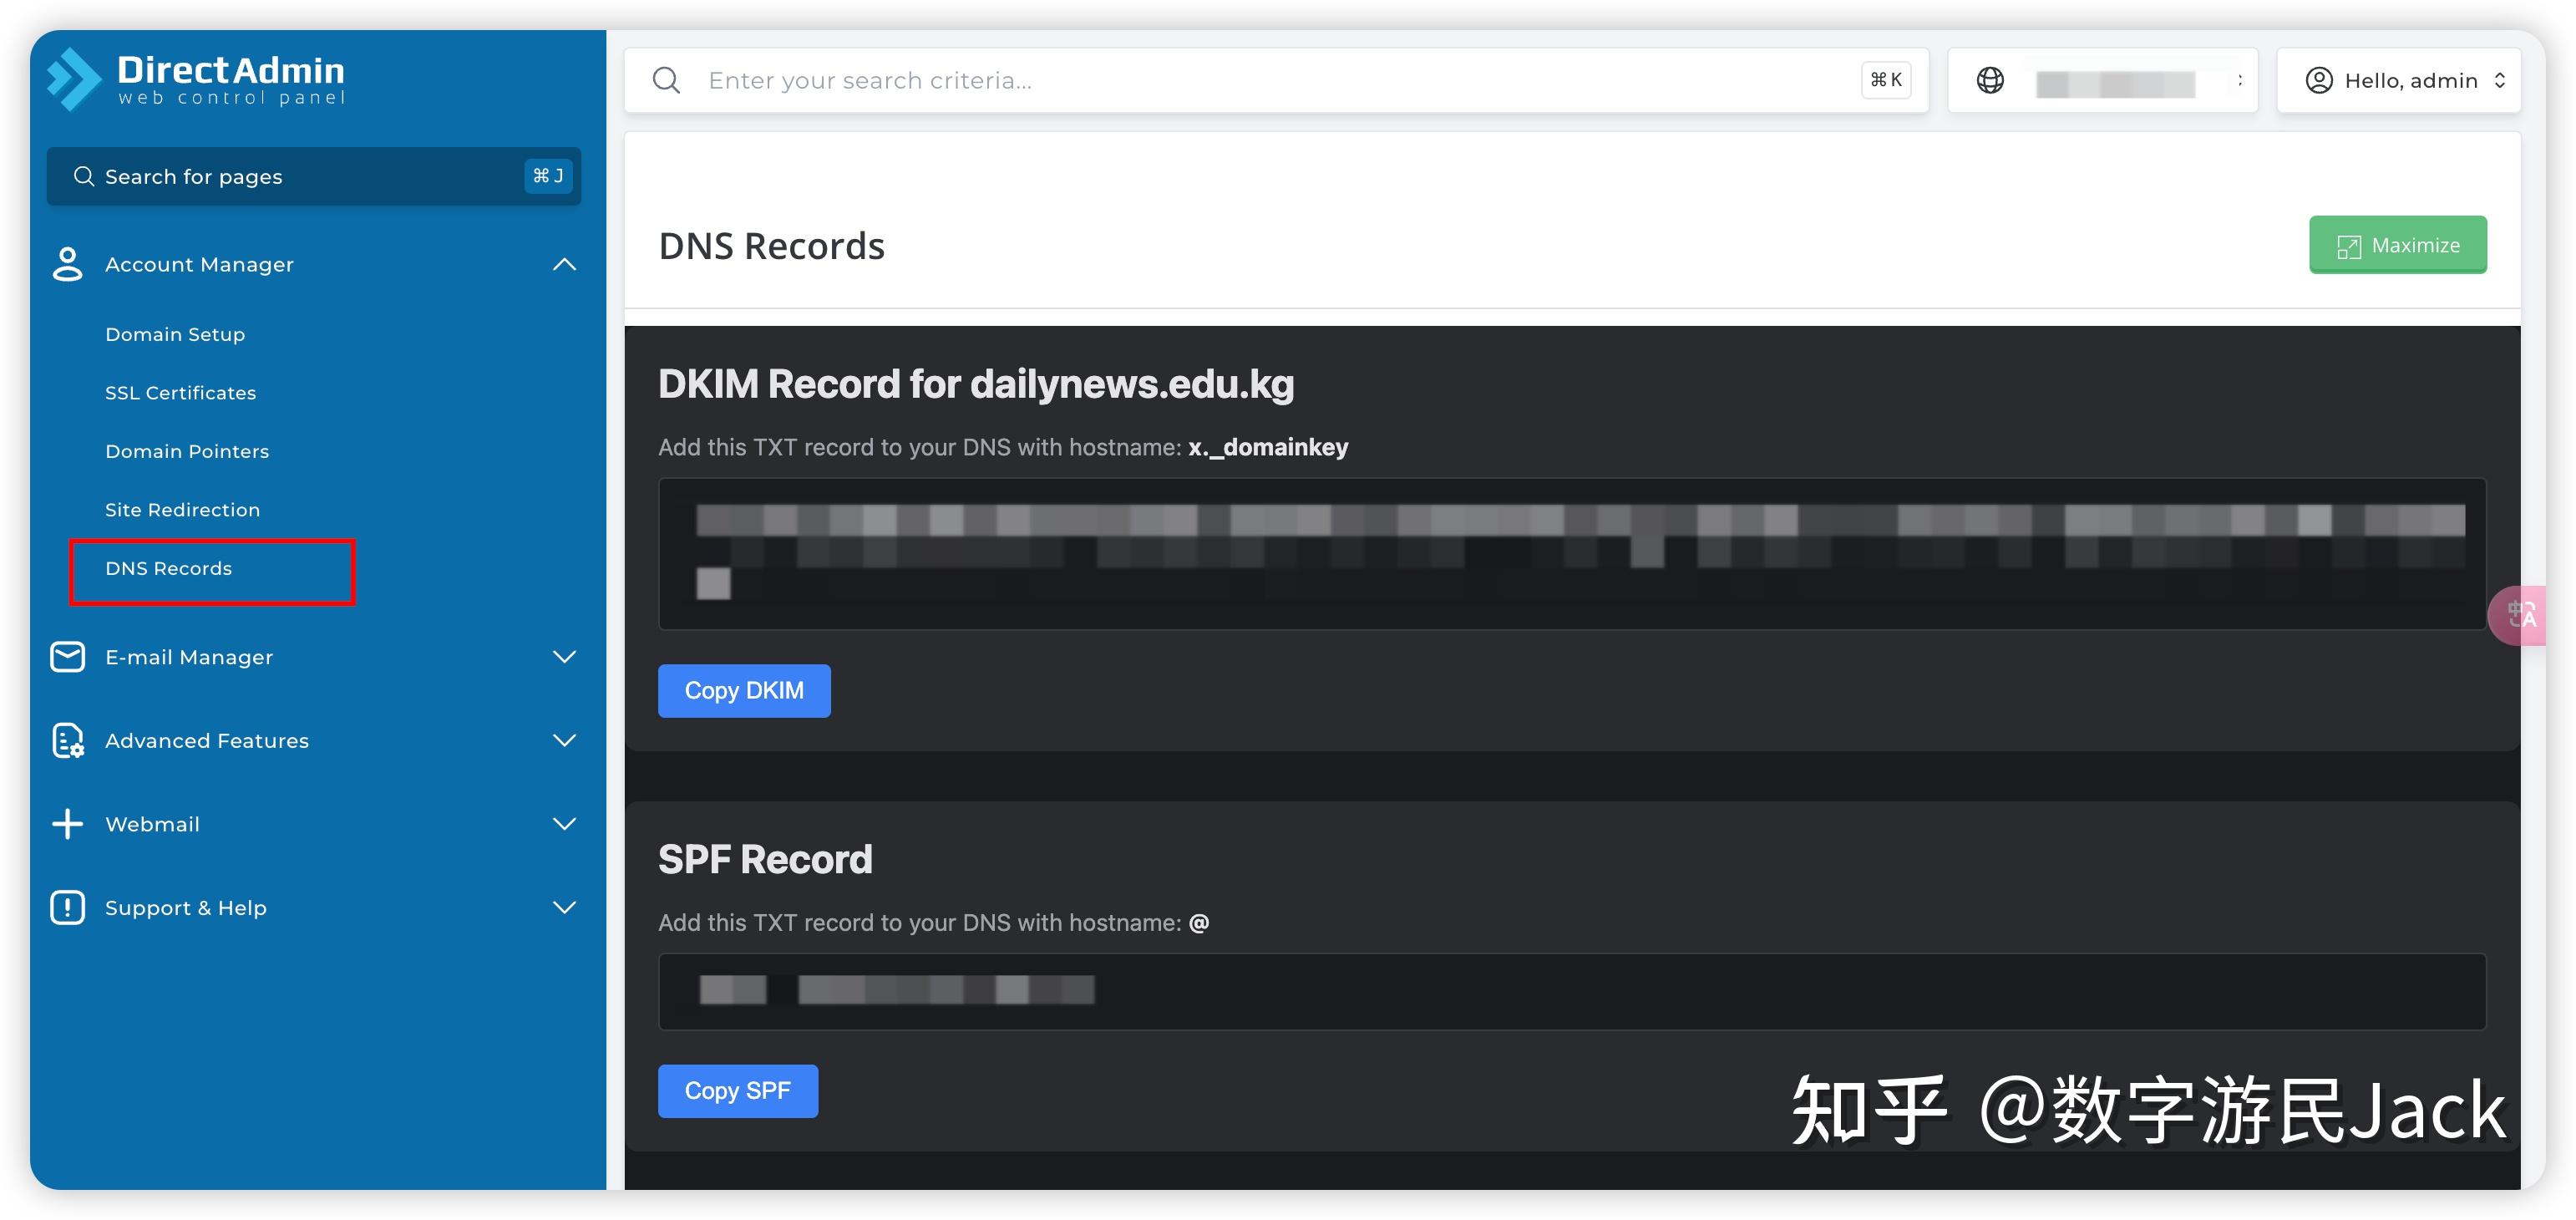Image resolution: width=2576 pixels, height=1220 pixels.
Task: Expand the Webmail section
Action: (x=564, y=823)
